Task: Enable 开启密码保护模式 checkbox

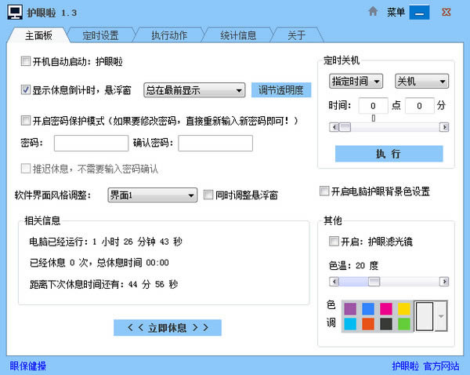Action: tap(26, 120)
